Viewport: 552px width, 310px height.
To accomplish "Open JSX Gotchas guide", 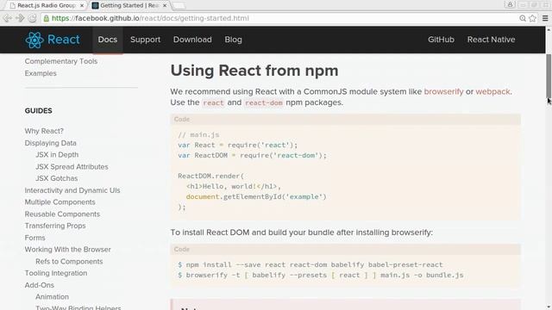I will point(57,178).
